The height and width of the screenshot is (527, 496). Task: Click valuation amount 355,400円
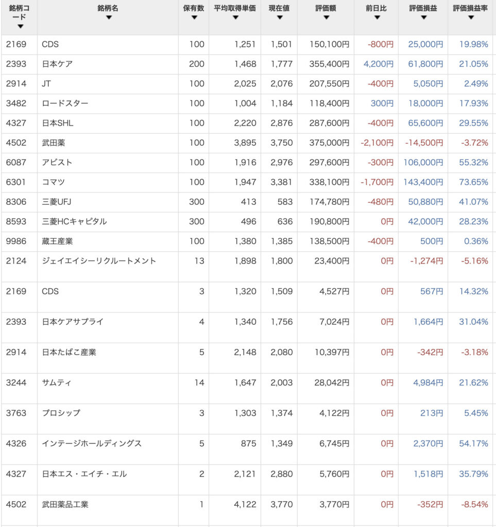pos(329,64)
